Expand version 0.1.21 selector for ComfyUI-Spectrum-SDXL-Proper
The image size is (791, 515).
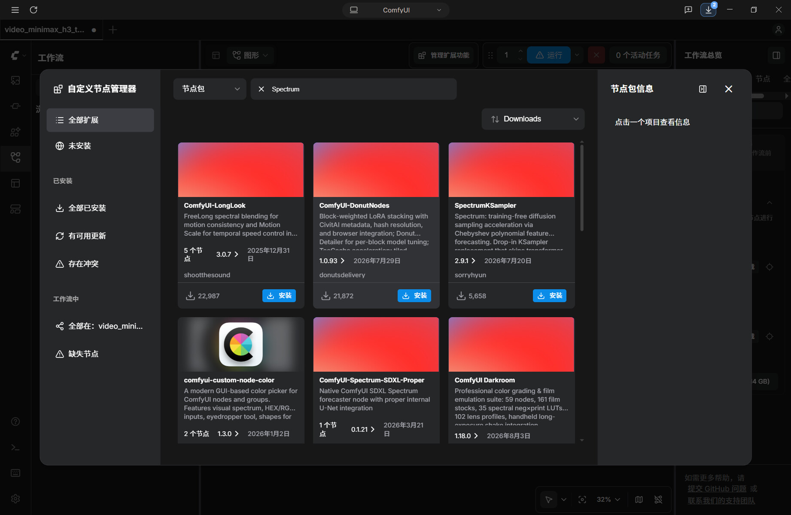tap(363, 430)
